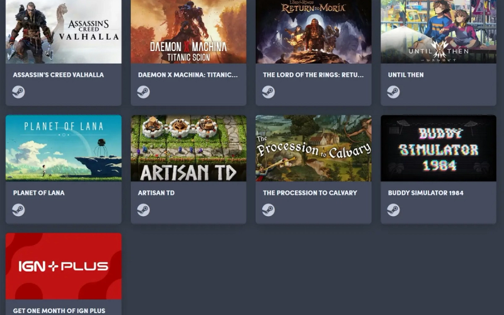Select the ARTISAN TD title text
Screen dimensions: 504x315
(x=156, y=193)
